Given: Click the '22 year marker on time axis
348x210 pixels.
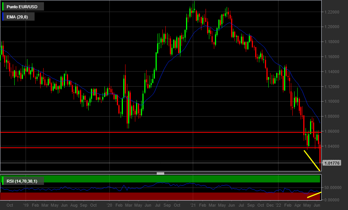Looking at the screenshot, I should click(x=278, y=205).
